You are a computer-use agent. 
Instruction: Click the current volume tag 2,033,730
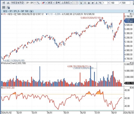click(x=129, y=83)
